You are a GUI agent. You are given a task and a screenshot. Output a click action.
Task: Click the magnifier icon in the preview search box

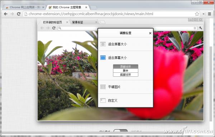pyautogui.click(x=60, y=28)
